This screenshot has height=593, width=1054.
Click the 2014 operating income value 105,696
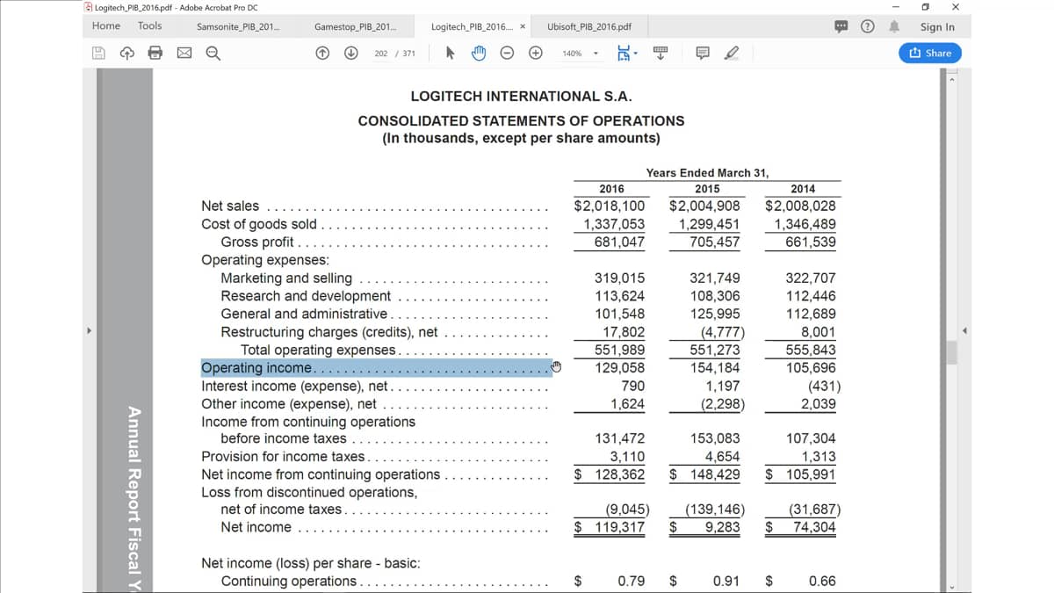click(811, 368)
